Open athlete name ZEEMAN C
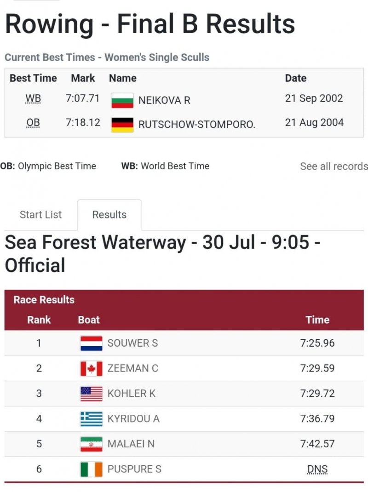This screenshot has width=368, height=492. [132, 368]
